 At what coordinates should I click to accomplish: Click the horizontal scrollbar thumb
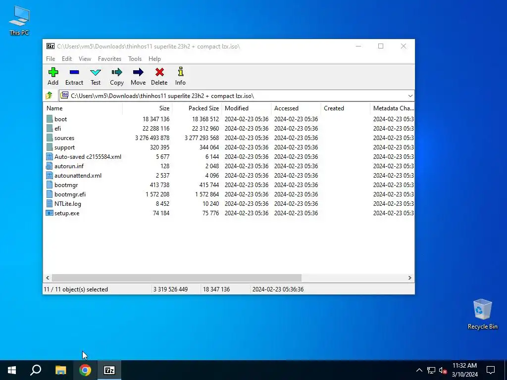(x=177, y=278)
